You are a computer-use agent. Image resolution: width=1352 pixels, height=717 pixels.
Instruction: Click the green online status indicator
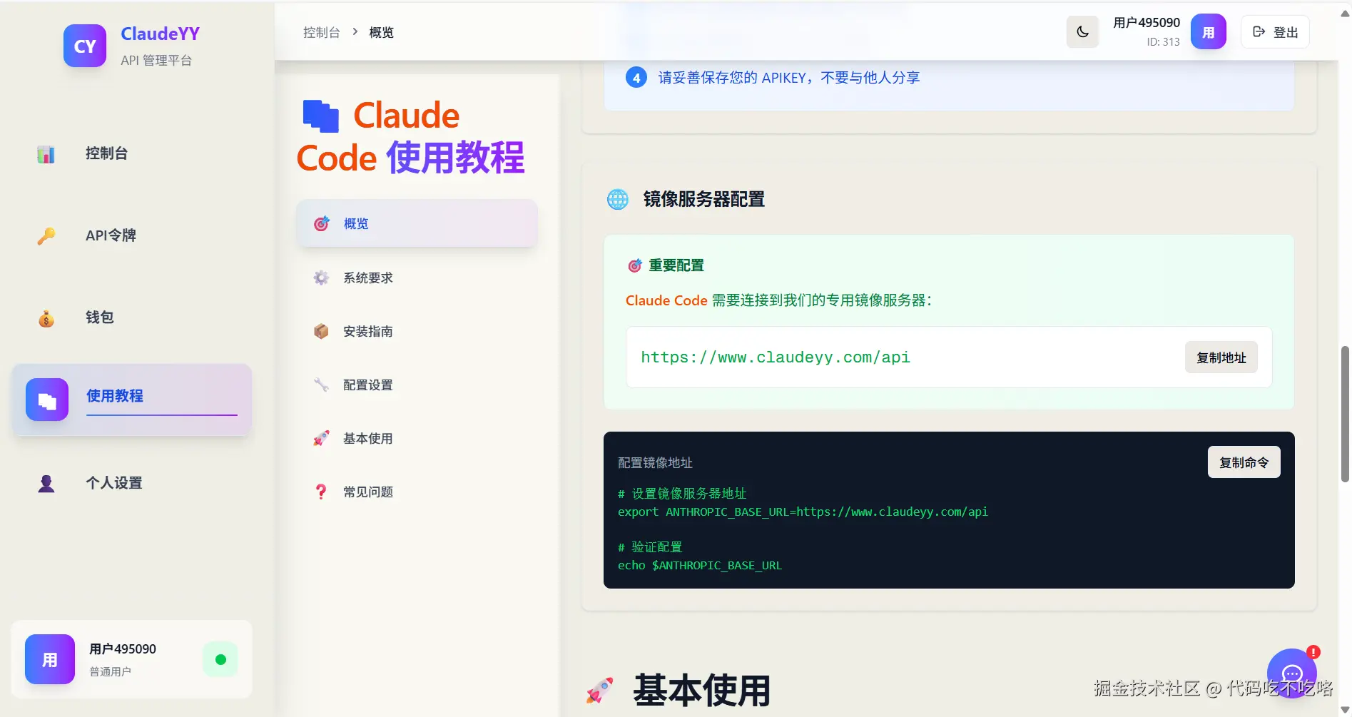pos(220,659)
